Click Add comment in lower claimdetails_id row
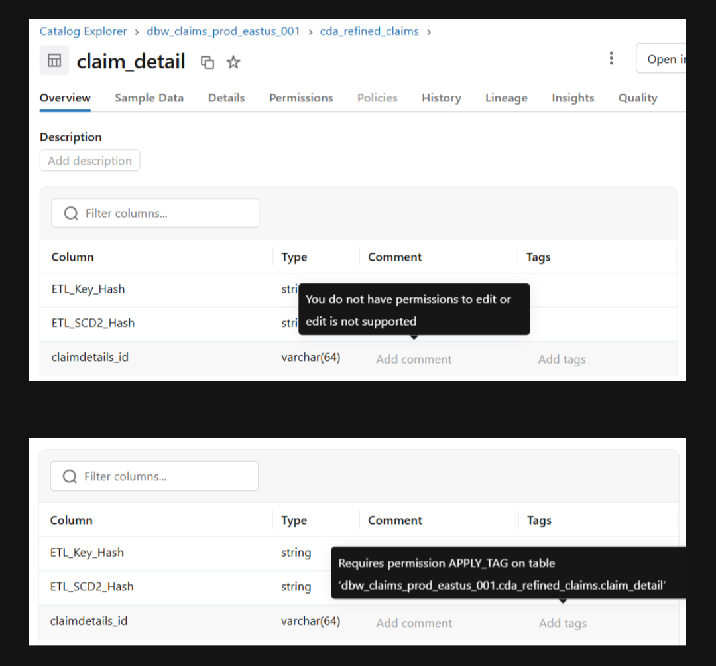 click(x=414, y=623)
